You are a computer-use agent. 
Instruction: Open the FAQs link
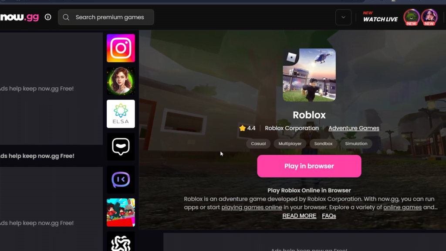(329, 216)
